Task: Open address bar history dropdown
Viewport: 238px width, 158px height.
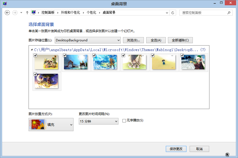Action: coord(167,13)
